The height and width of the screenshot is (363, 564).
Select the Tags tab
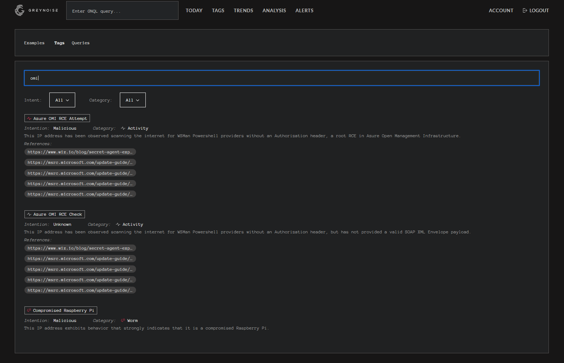[59, 43]
